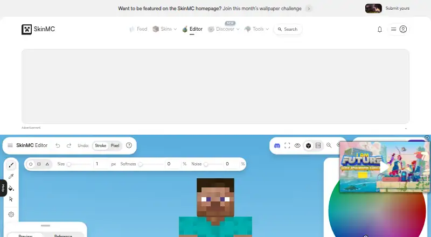Click the Size px input field
The width and height of the screenshot is (431, 237).
coord(101,164)
